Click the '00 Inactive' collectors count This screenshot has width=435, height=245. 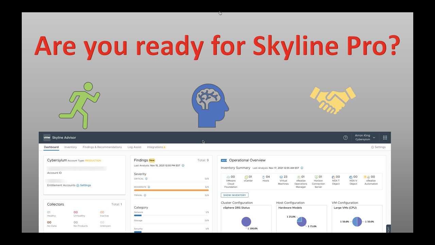click(104, 214)
